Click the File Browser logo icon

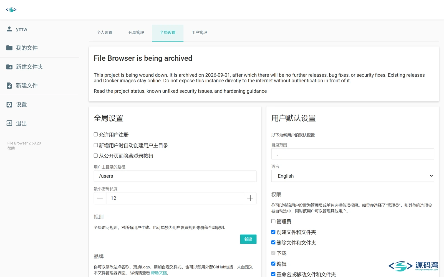click(x=11, y=10)
